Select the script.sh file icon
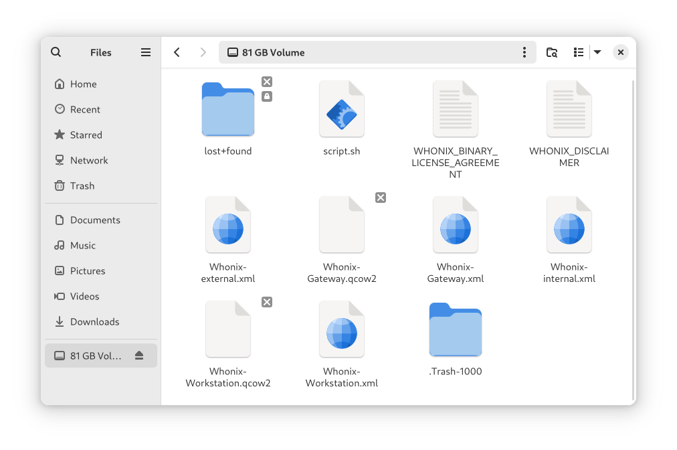 click(342, 109)
